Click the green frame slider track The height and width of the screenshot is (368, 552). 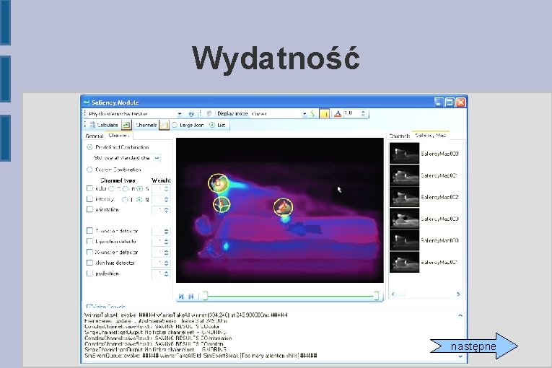click(x=291, y=296)
